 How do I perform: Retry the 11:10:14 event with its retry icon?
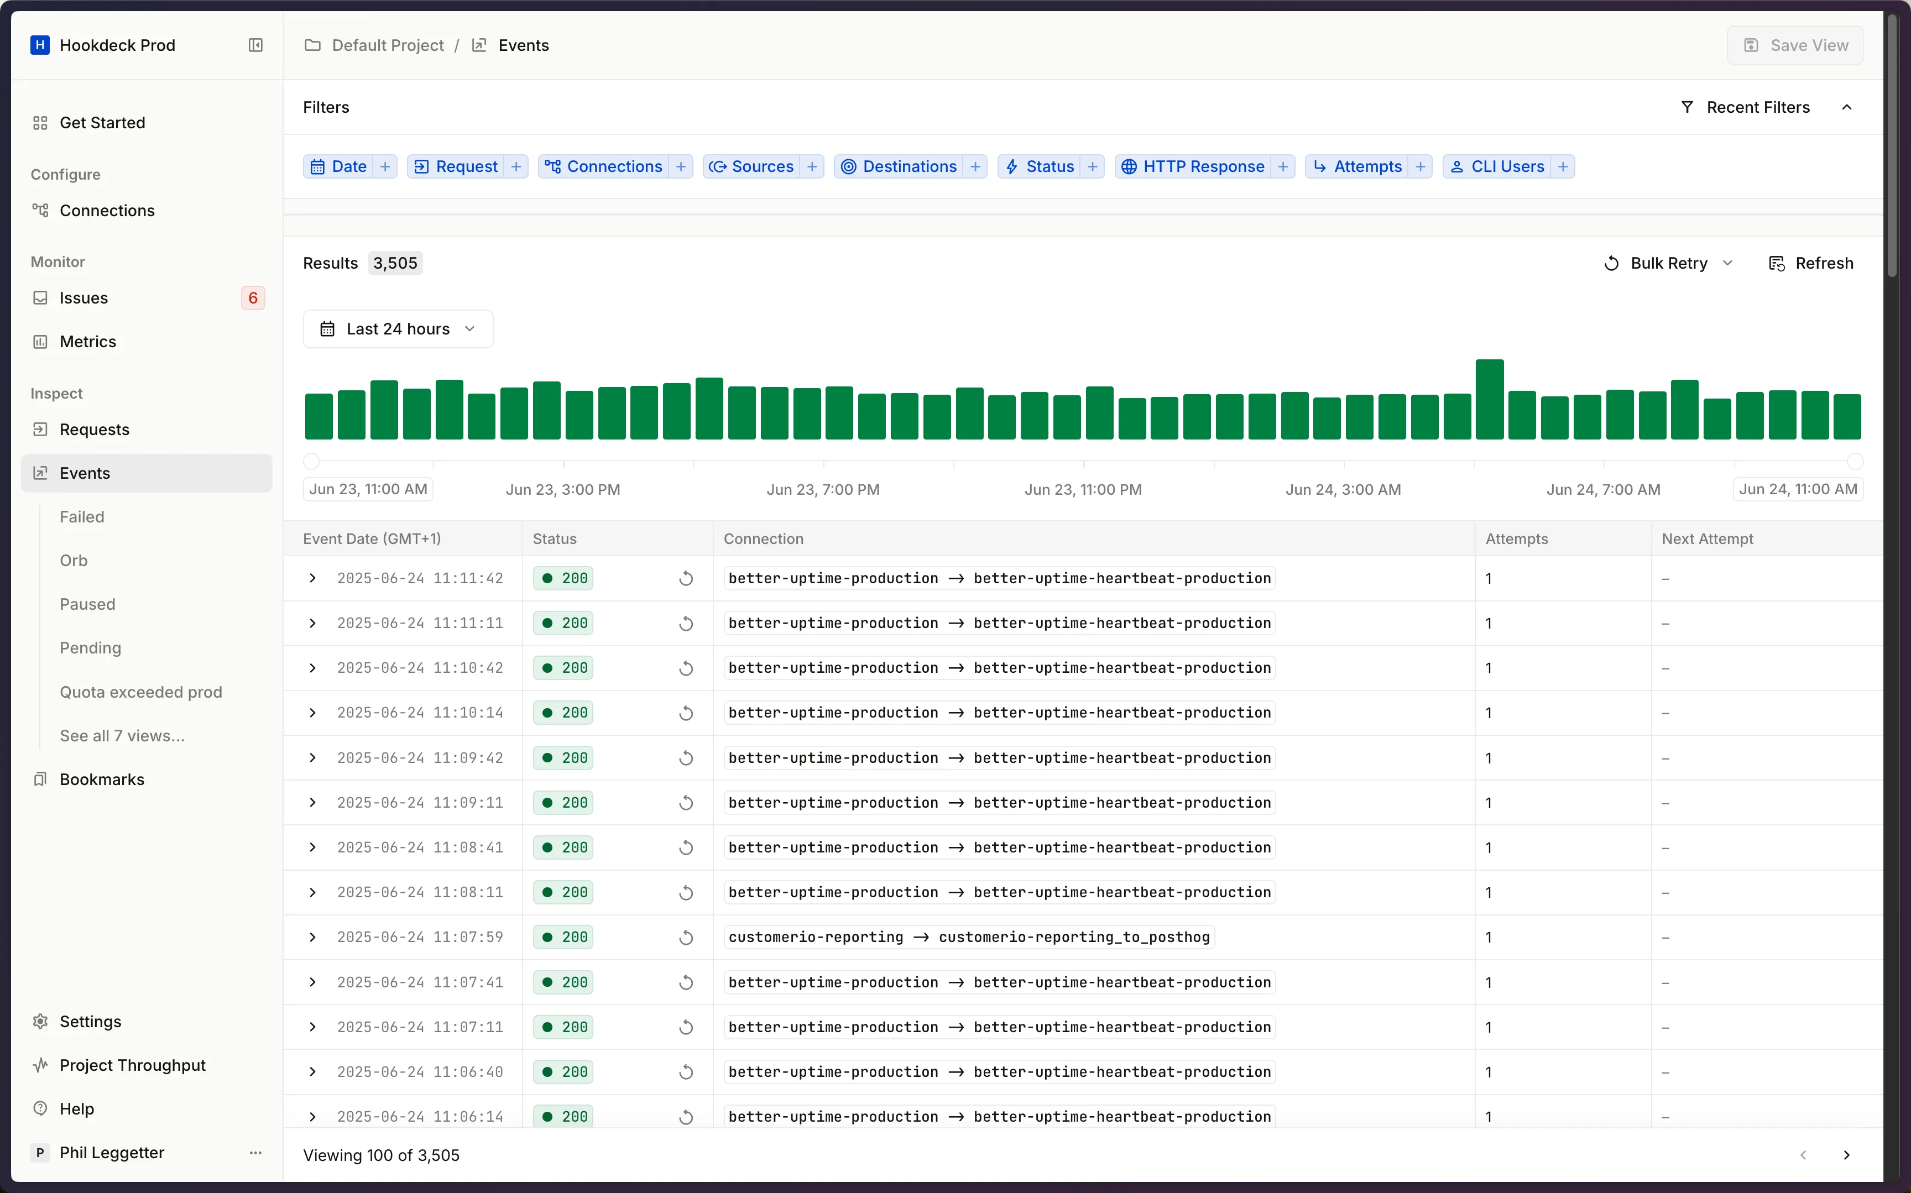[x=686, y=713]
